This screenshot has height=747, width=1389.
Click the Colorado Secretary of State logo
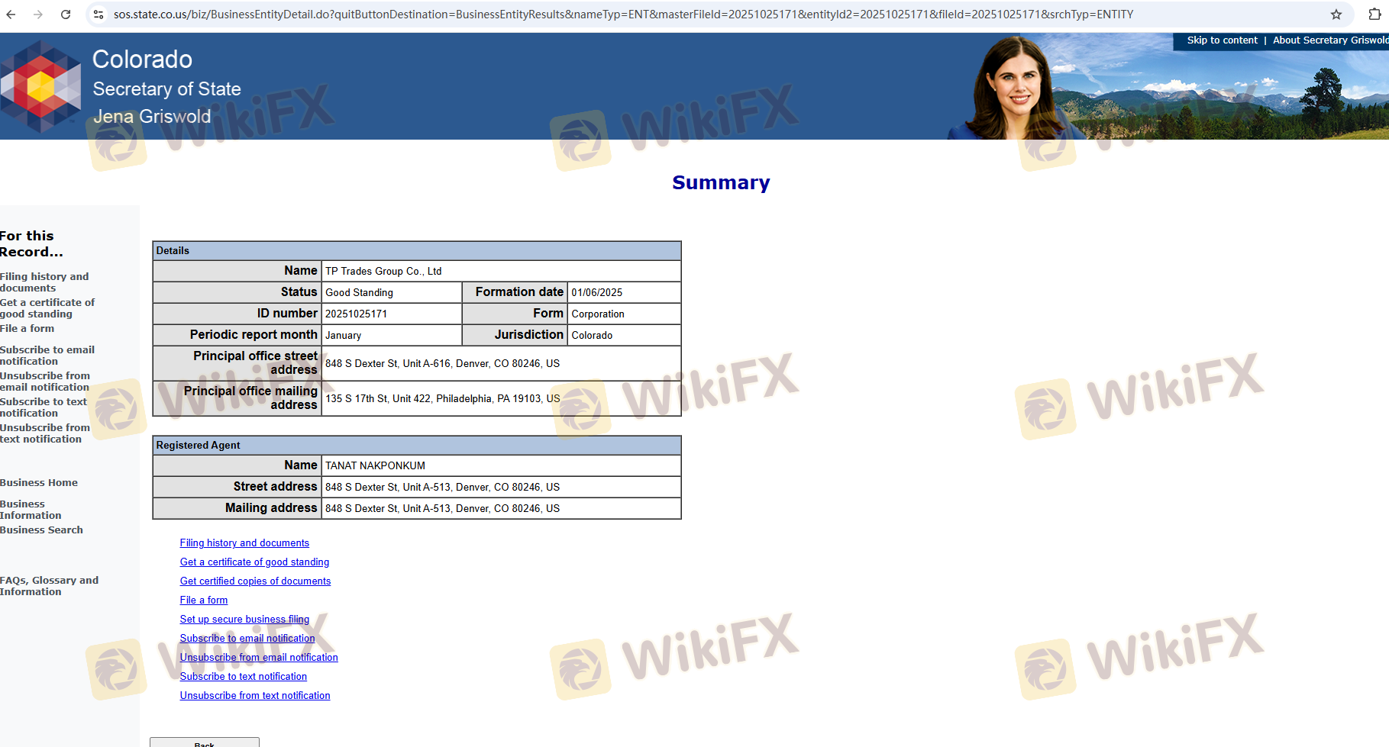point(40,86)
